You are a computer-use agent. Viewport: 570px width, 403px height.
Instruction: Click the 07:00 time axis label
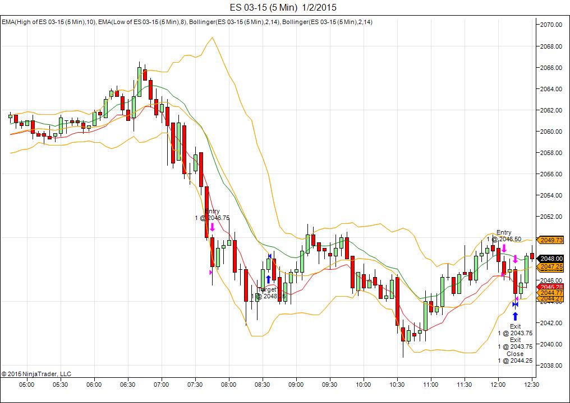click(x=162, y=385)
